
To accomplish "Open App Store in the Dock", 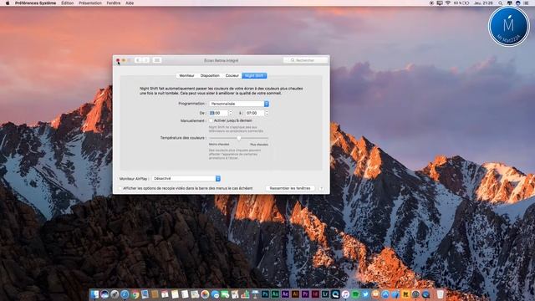I will (385, 294).
